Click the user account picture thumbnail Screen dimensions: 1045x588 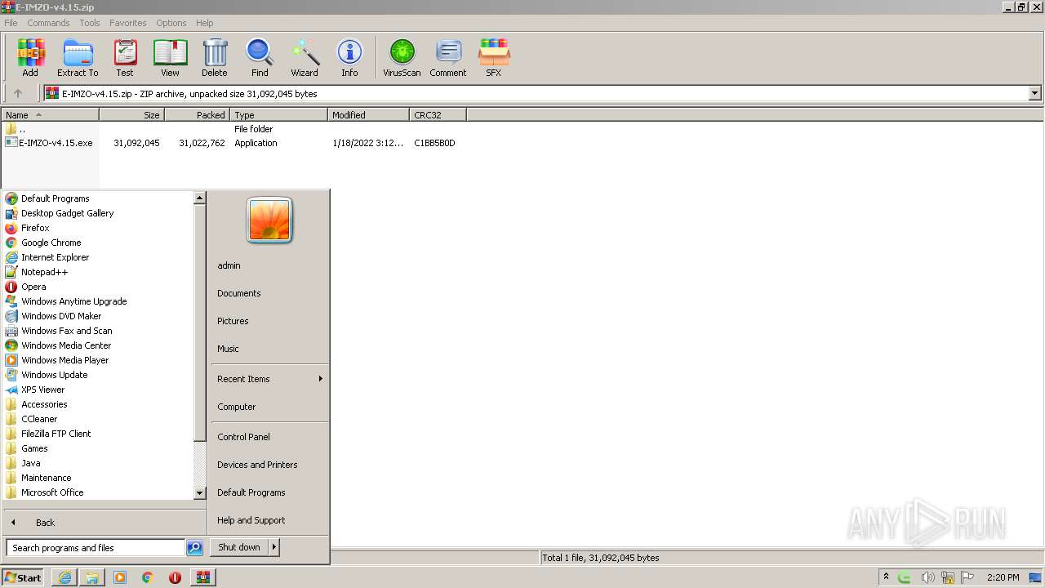click(269, 220)
